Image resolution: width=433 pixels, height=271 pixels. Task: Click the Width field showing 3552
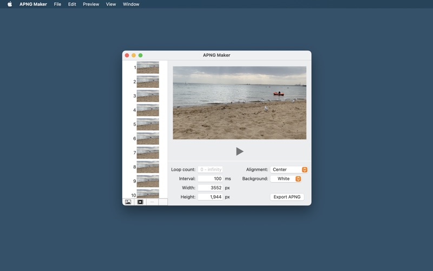(x=210, y=188)
